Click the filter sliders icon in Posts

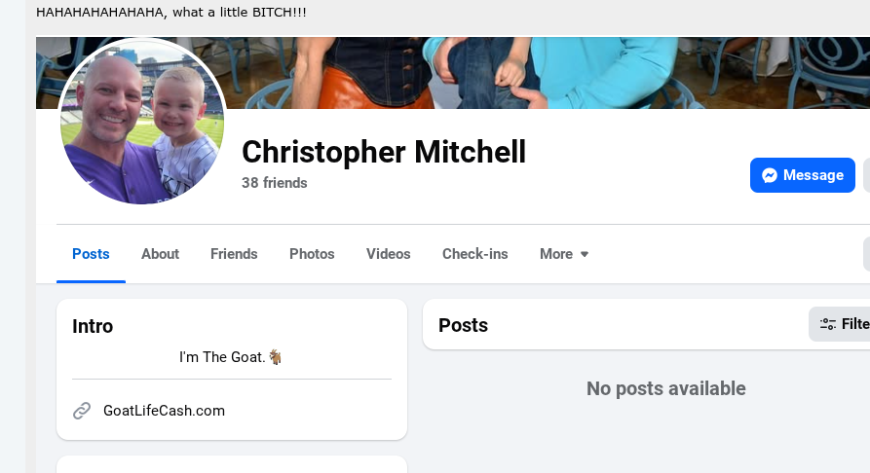(828, 324)
